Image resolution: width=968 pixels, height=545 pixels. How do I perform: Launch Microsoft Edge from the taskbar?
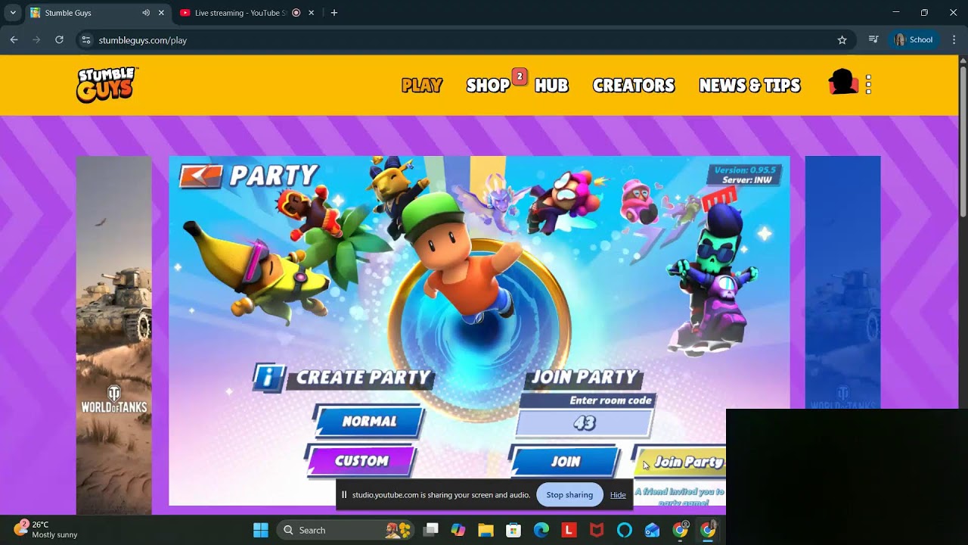point(541,530)
